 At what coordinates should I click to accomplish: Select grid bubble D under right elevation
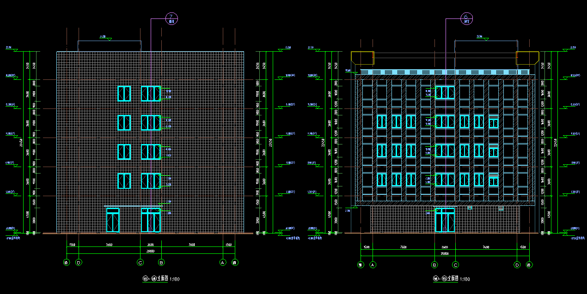coord(517,265)
